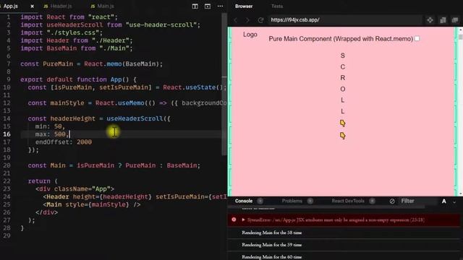463x260 pixels.
Task: Click 'Rendering Main for the 60 time' log
Action: 272,257
